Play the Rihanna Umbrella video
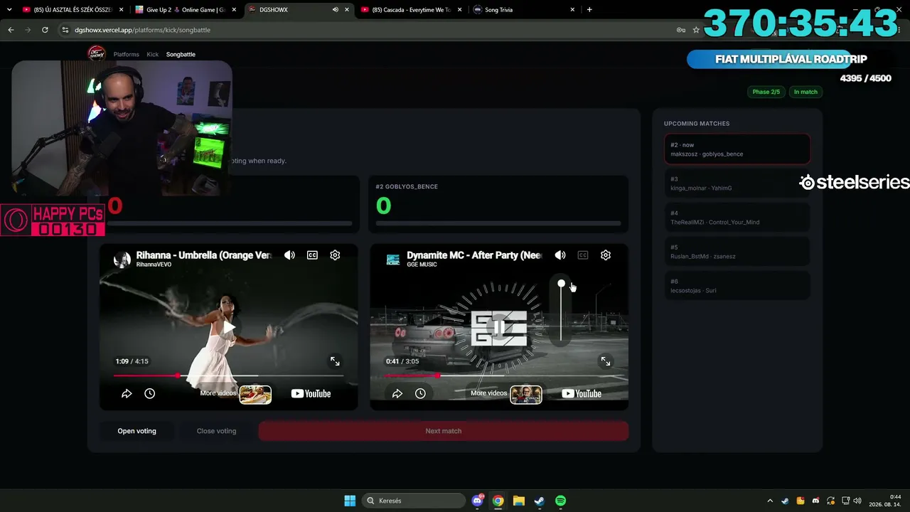This screenshot has height=512, width=910. (228, 328)
